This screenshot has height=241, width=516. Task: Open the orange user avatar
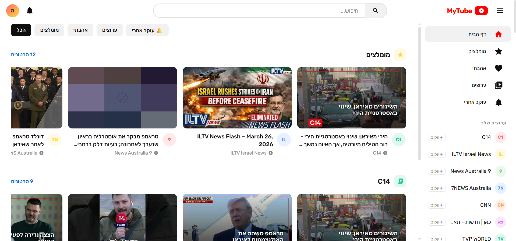[13, 11]
